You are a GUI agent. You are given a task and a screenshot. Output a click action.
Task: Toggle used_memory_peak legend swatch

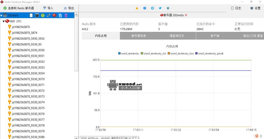click(196, 53)
